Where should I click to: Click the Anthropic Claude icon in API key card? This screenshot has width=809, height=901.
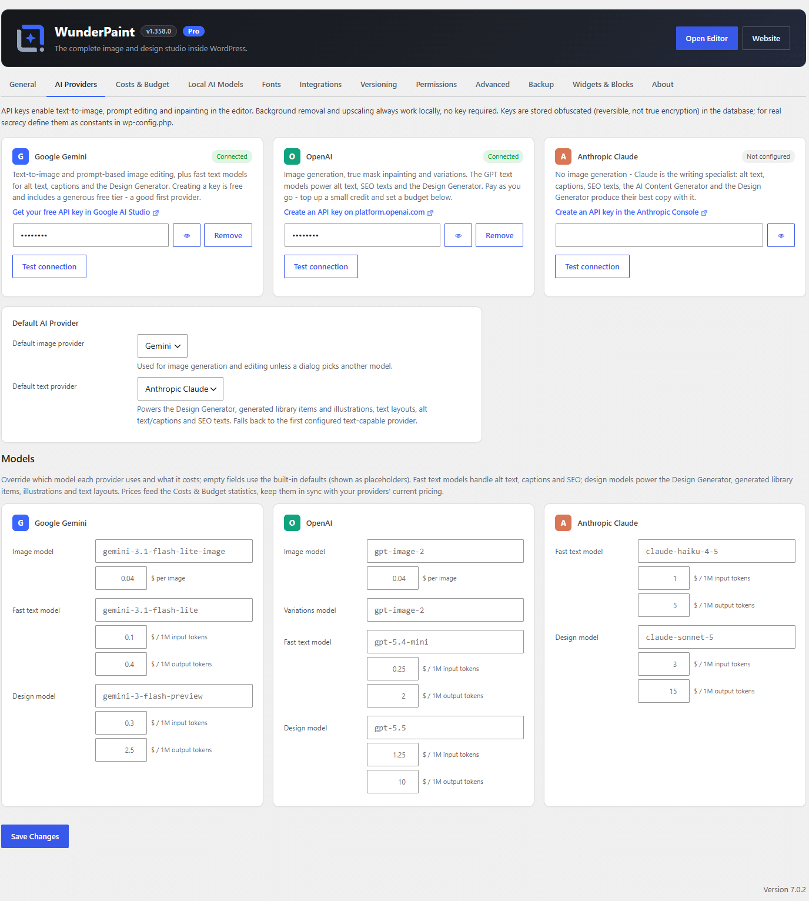click(x=563, y=156)
